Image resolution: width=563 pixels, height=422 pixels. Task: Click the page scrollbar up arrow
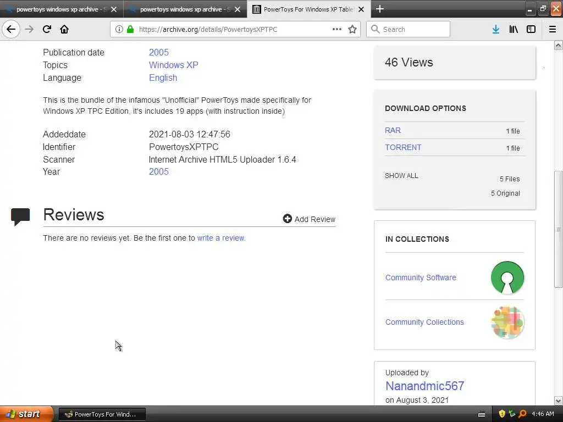coord(559,45)
